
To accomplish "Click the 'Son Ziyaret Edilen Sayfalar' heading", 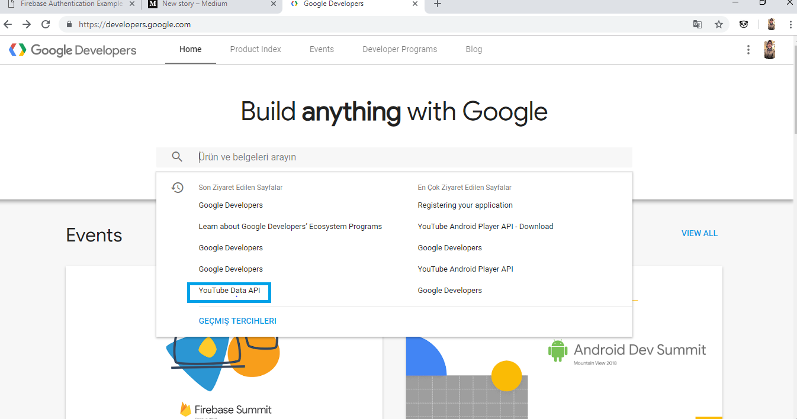I will pyautogui.click(x=240, y=188).
